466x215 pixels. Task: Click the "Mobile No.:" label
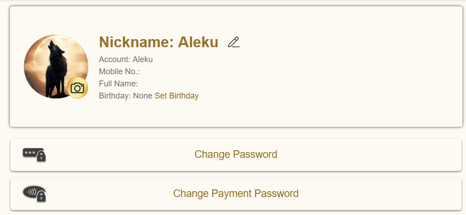(119, 72)
